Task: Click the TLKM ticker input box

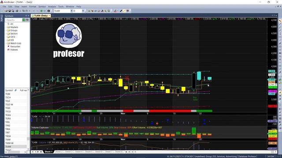Action: tap(62, 11)
